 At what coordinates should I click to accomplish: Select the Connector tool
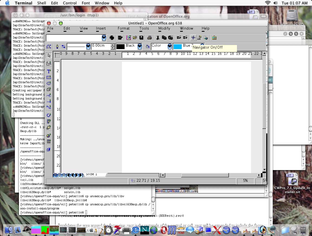(49, 107)
